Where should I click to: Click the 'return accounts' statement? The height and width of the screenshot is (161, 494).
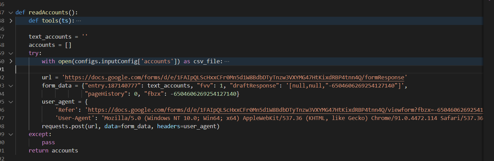coord(53,151)
